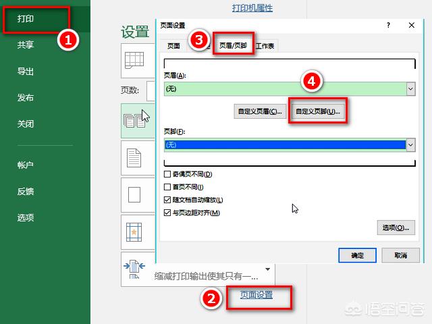Switch to Page (页面) tab
This screenshot has height=324, width=432.
coord(173,46)
